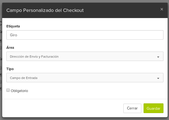Image resolution: width=169 pixels, height=120 pixels.
Task: Click the white footer area left of Cerrar
Action: [63, 108]
